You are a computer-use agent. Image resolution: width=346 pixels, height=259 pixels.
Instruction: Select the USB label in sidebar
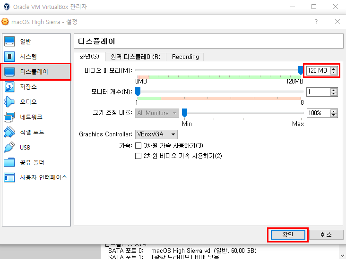pyautogui.click(x=25, y=147)
